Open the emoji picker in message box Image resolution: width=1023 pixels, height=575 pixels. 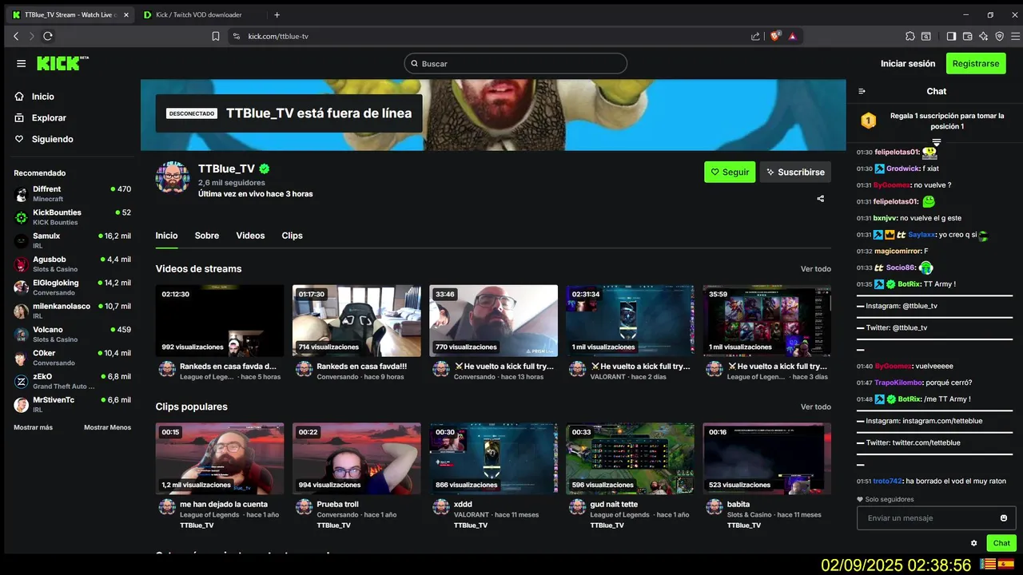point(1004,518)
